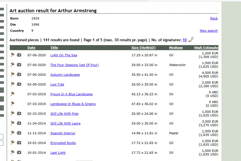
Task: Click the gavel icon for The Four Seasons row
Action: [x=13, y=65]
